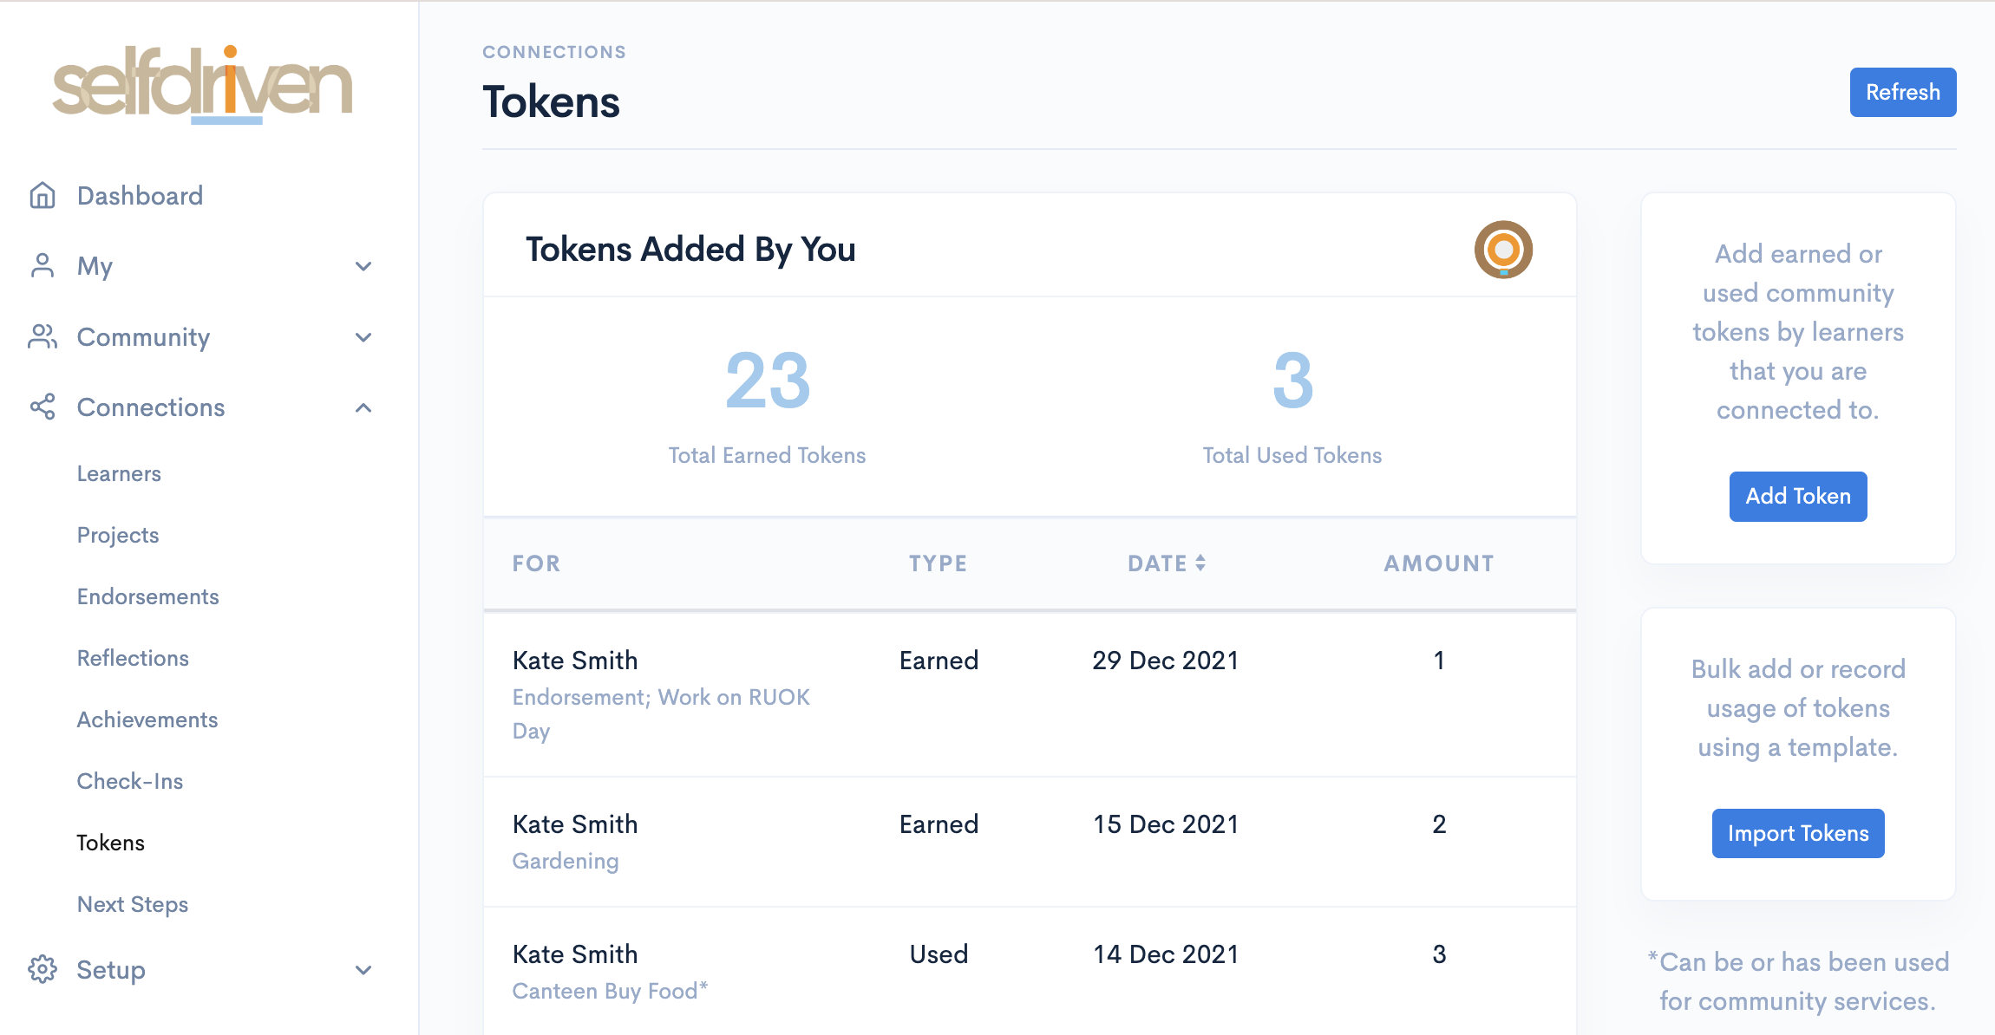Select Next Steps in the sidebar

133,905
